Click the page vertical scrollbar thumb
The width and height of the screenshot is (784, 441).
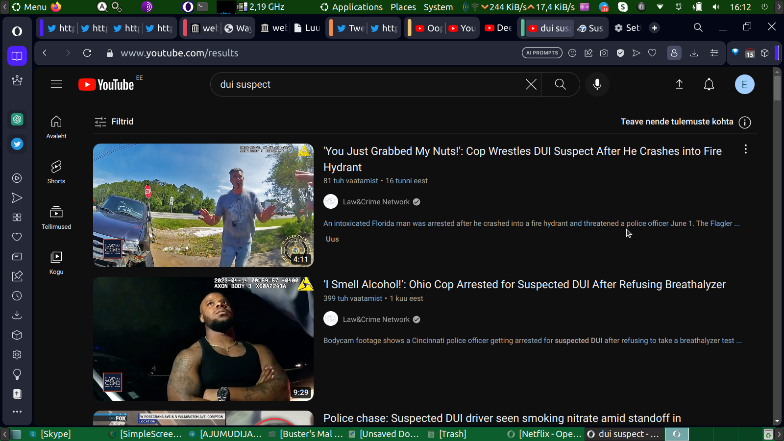(x=777, y=87)
